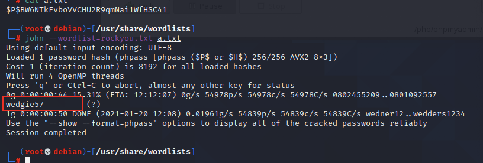Click the faint Pause button behind terminal
The width and height of the screenshot is (483, 163).
tap(205, 6)
